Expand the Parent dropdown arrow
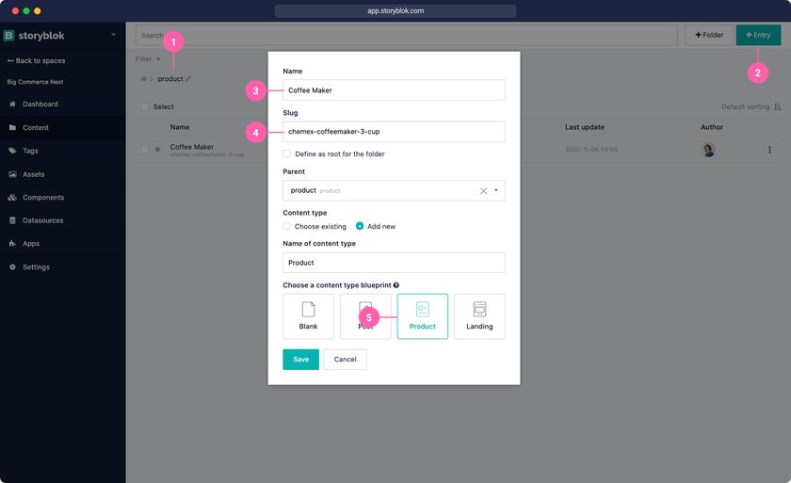This screenshot has height=483, width=791. pos(496,190)
